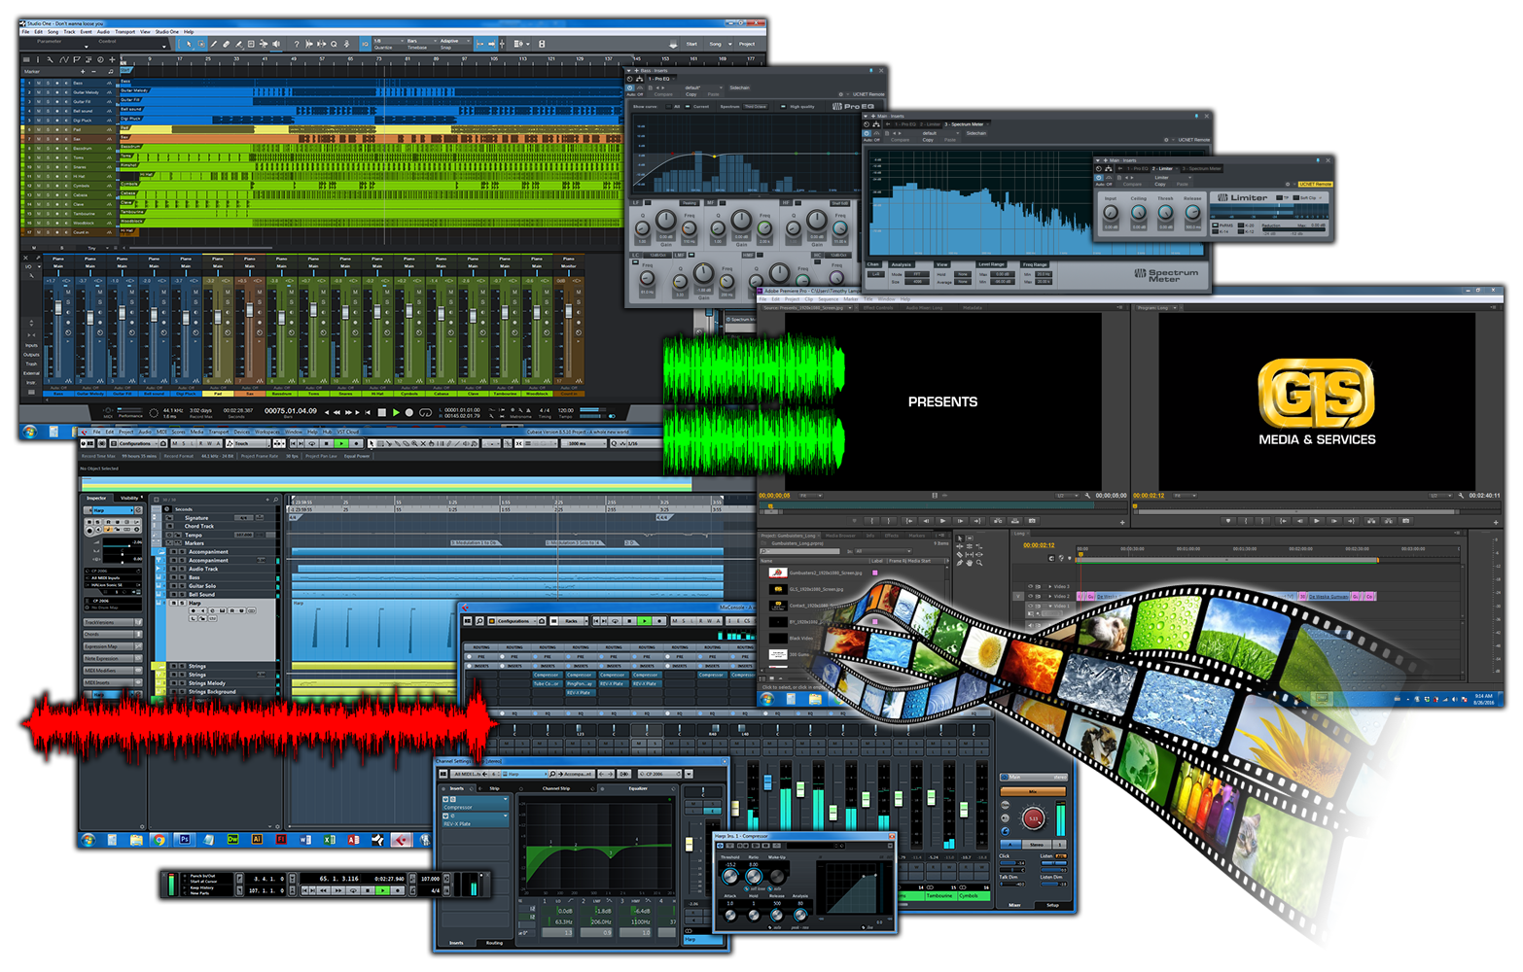Toggle the Video 3 eye in Premiere timeline
This screenshot has height=972, width=1523.
(1030, 586)
